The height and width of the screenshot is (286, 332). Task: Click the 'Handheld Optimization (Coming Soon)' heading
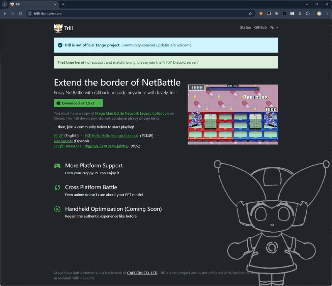pos(113,209)
